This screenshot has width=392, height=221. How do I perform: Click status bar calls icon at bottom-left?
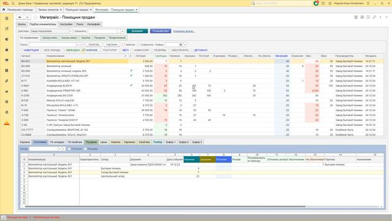click(x=3, y=217)
